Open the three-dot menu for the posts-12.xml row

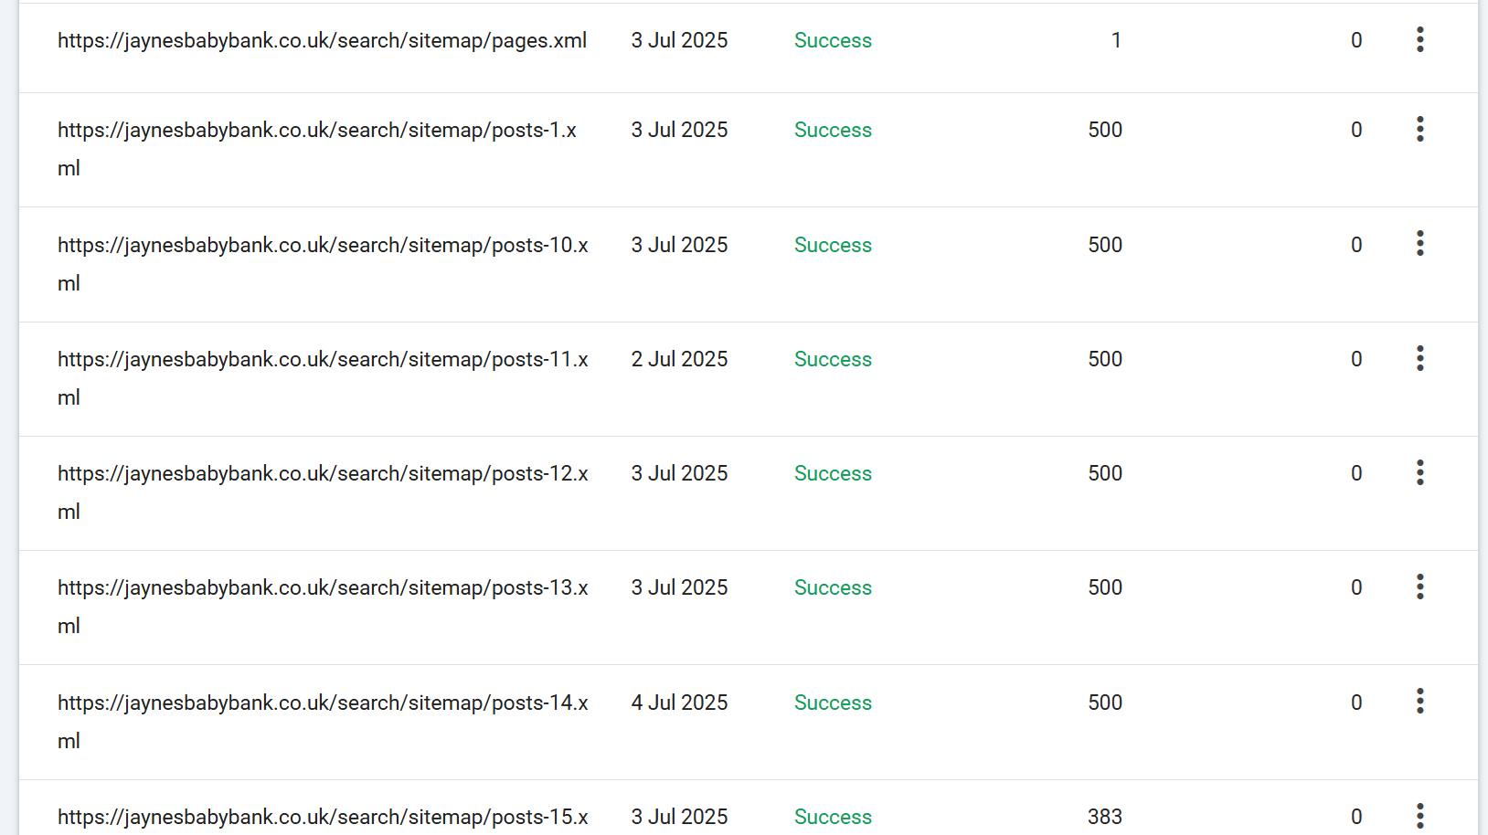(1419, 472)
